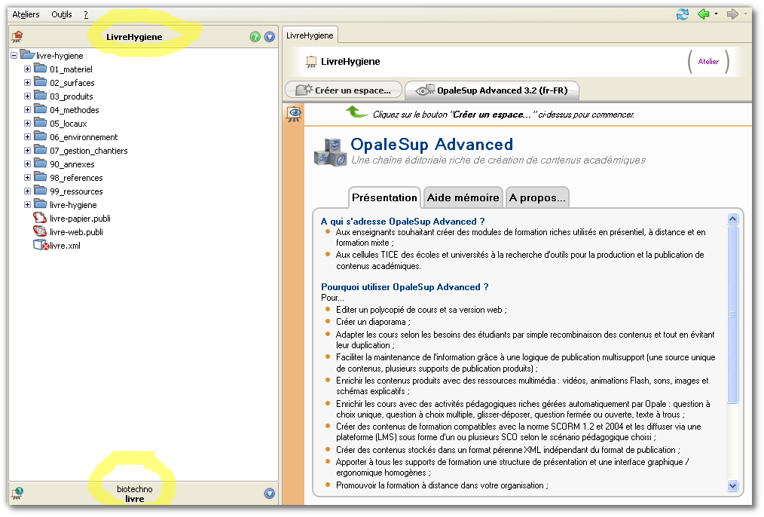
Task: Click the livre-web.publi file icon
Action: coord(40,231)
